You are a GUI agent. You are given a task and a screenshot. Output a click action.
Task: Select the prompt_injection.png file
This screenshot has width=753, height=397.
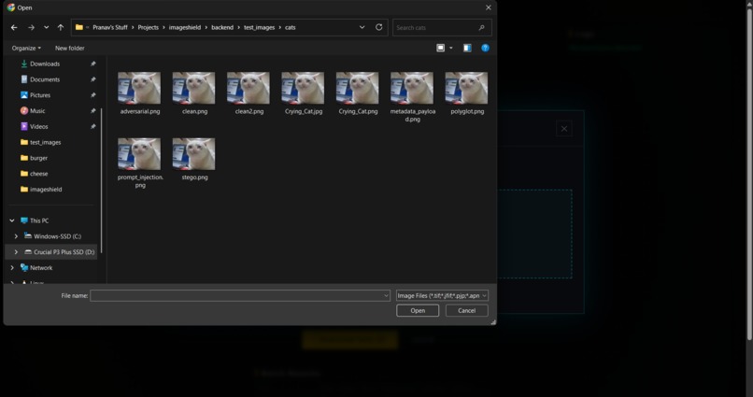pyautogui.click(x=140, y=163)
